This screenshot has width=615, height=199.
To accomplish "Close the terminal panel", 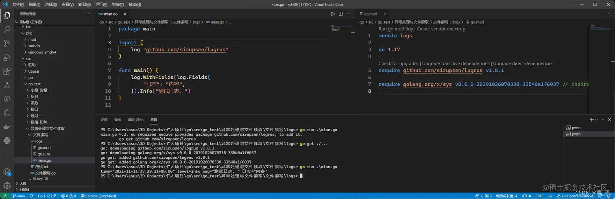I will 609,120.
